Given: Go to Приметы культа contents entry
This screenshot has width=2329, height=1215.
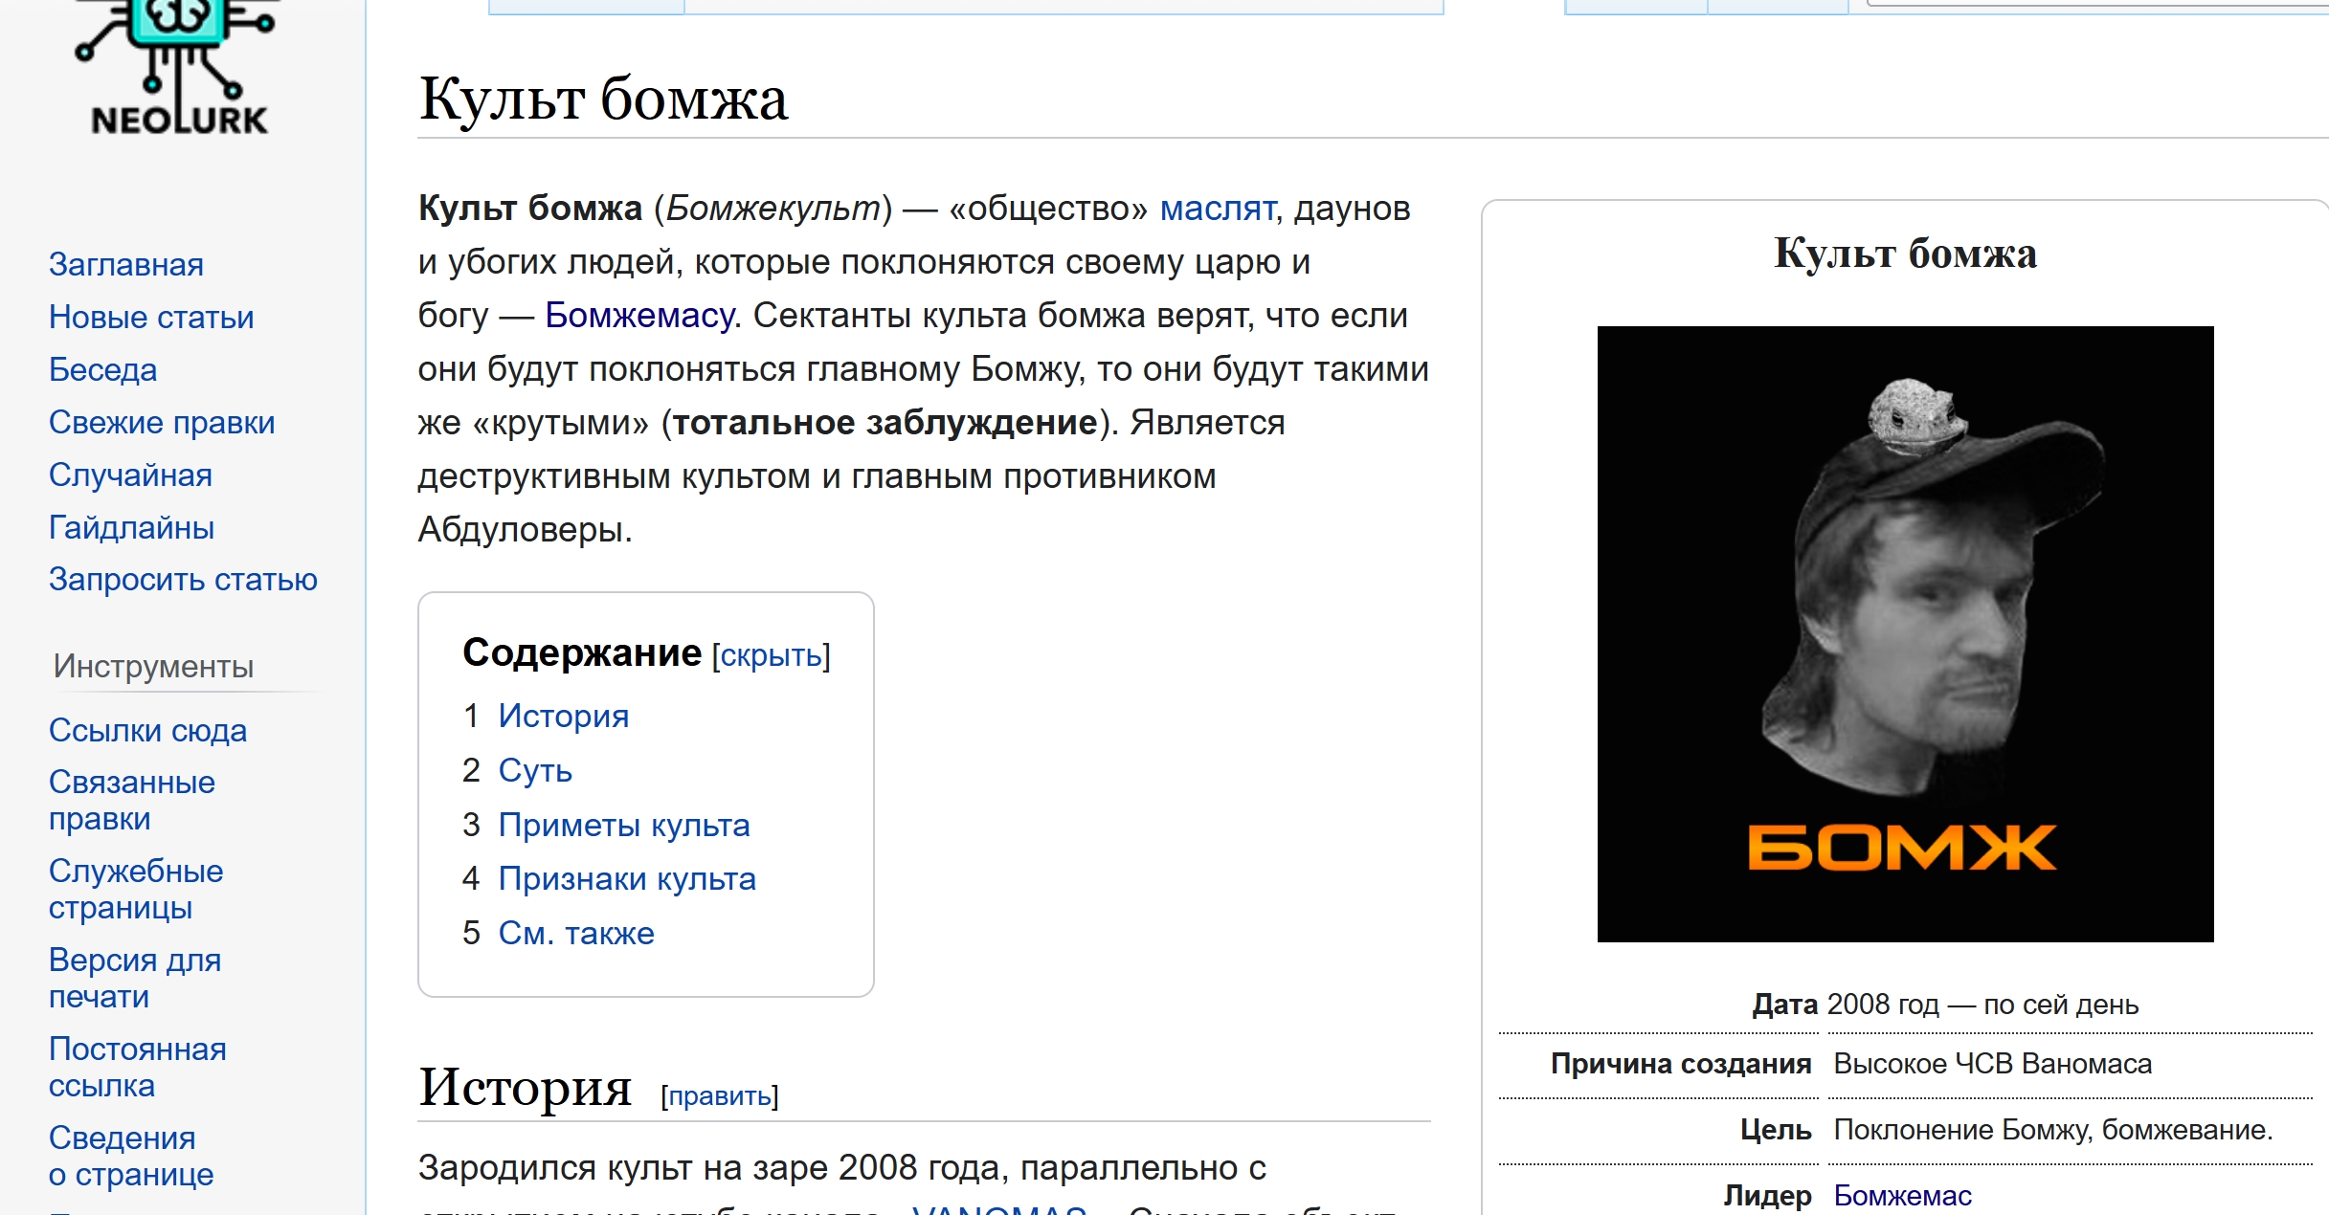Looking at the screenshot, I should point(623,825).
